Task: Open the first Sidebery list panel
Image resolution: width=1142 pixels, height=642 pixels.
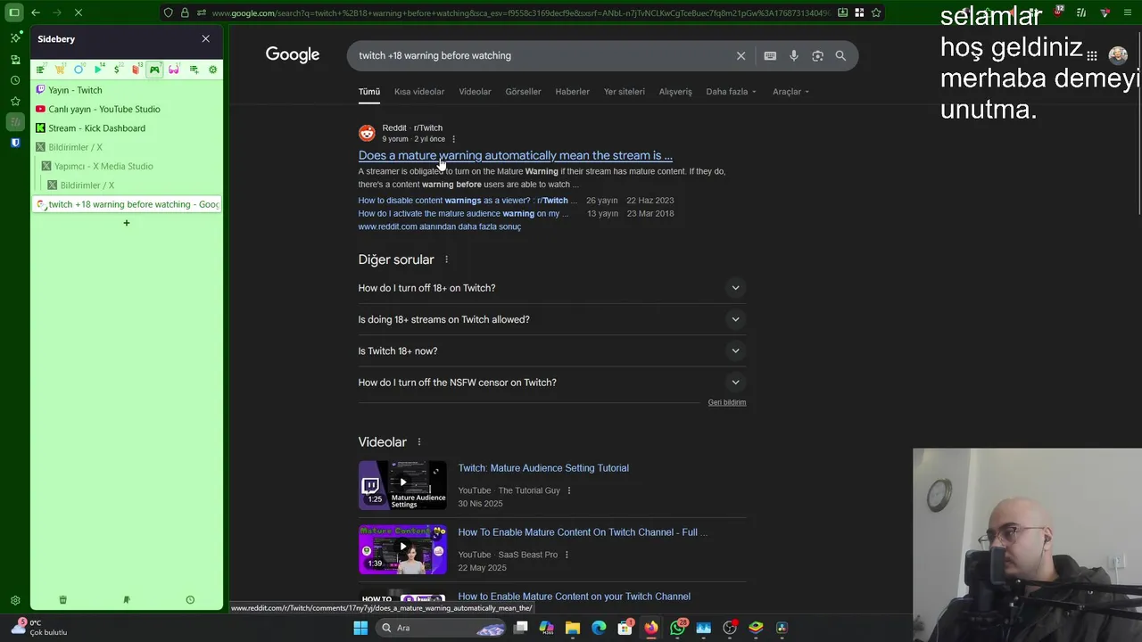Action: 40,70
